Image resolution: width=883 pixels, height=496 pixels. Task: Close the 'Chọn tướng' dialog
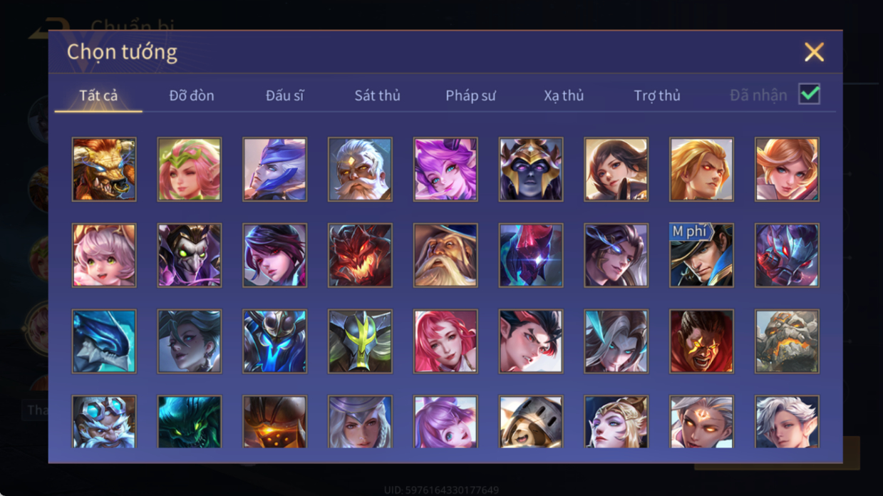[x=814, y=52]
